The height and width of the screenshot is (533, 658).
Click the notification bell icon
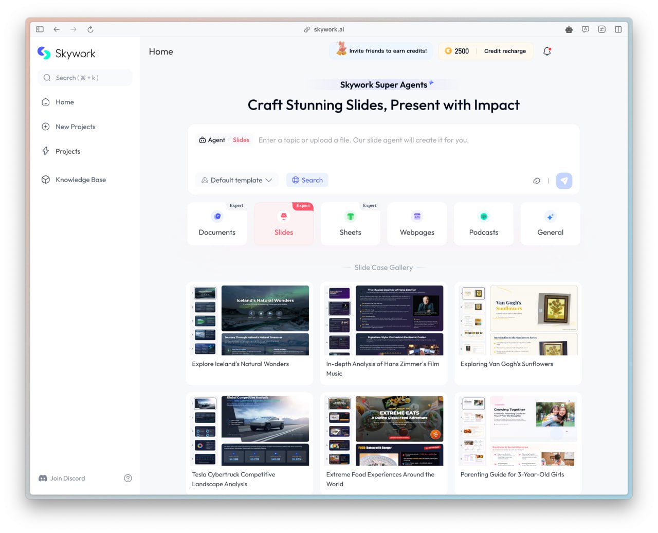pos(547,51)
